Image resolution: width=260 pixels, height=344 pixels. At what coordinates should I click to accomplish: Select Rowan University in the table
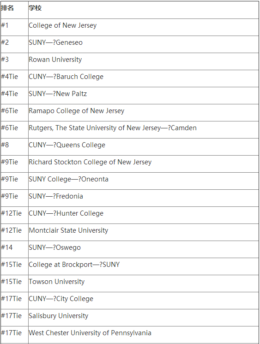point(55,60)
